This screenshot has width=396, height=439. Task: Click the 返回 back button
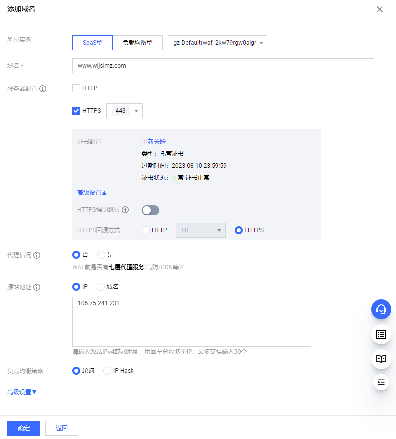pos(61,428)
